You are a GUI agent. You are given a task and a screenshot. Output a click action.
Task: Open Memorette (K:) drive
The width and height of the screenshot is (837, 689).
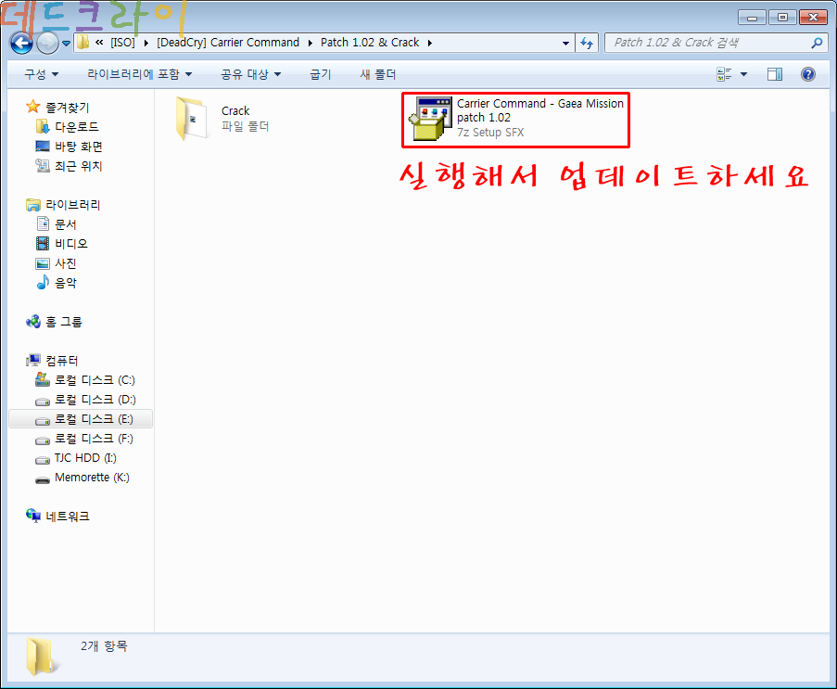(x=91, y=478)
